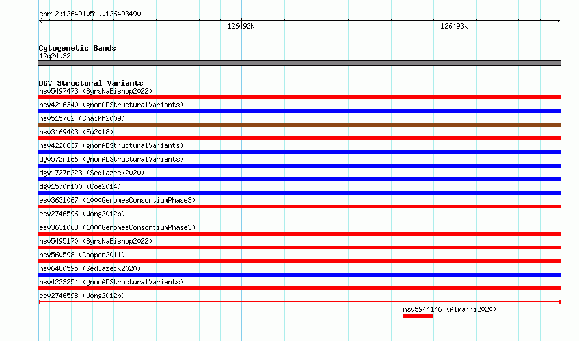
Task: Click the nsv5497473 (ByrskaBishop2022) label
Action: [x=96, y=91]
